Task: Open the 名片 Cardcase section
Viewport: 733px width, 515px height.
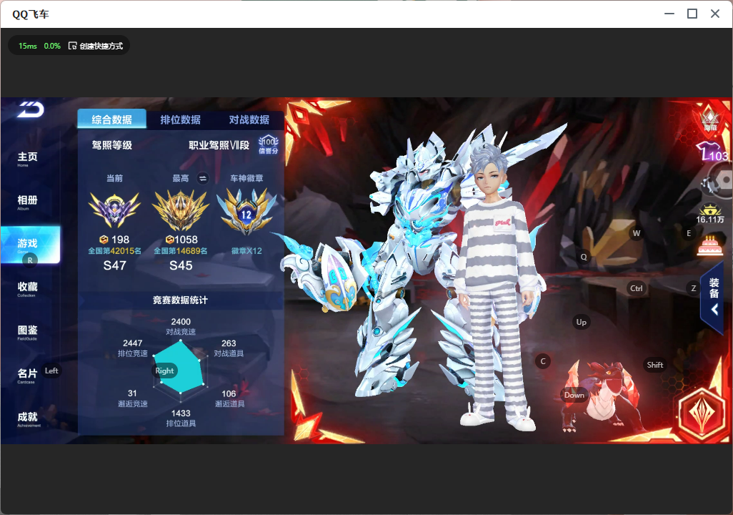Action: coord(27,376)
